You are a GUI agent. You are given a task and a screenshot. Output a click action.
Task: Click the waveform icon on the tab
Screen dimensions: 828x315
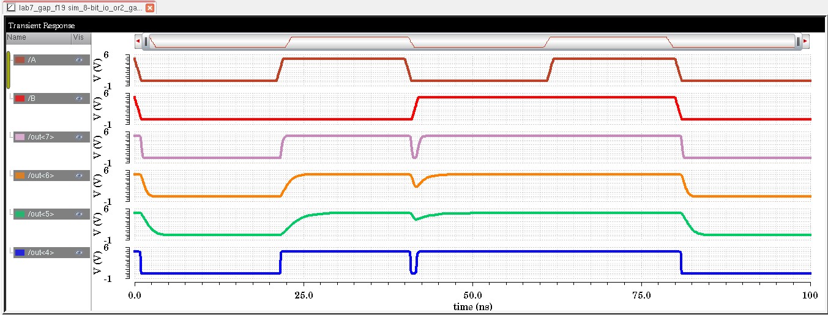pyautogui.click(x=11, y=7)
